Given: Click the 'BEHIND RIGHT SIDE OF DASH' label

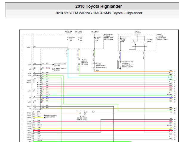Looking at the screenshot, I should click(x=82, y=119).
